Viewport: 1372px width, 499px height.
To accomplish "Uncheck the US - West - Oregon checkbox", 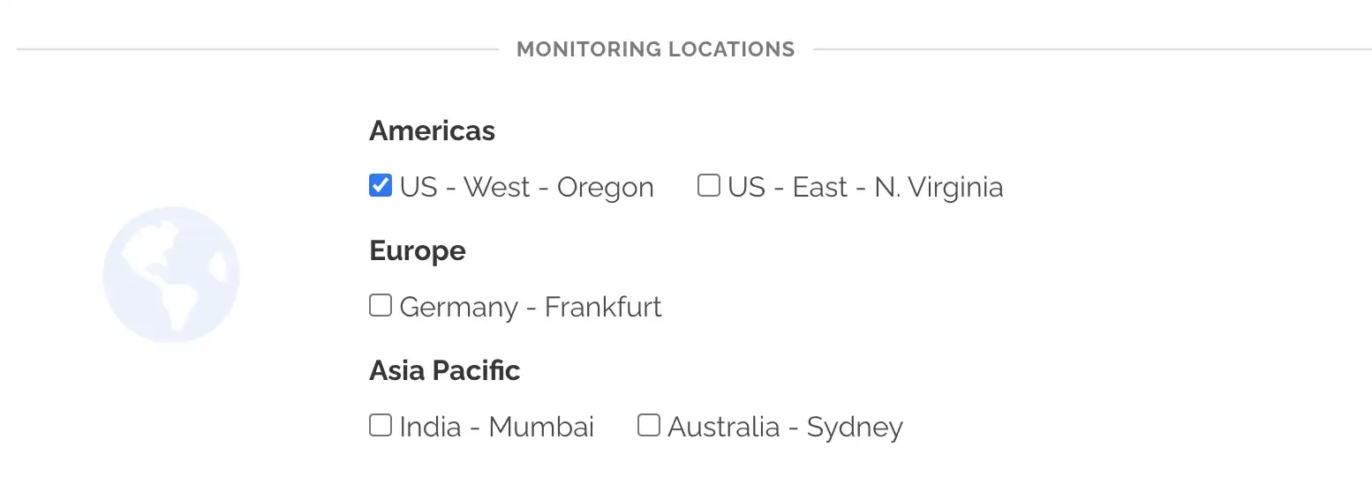I will (x=381, y=186).
